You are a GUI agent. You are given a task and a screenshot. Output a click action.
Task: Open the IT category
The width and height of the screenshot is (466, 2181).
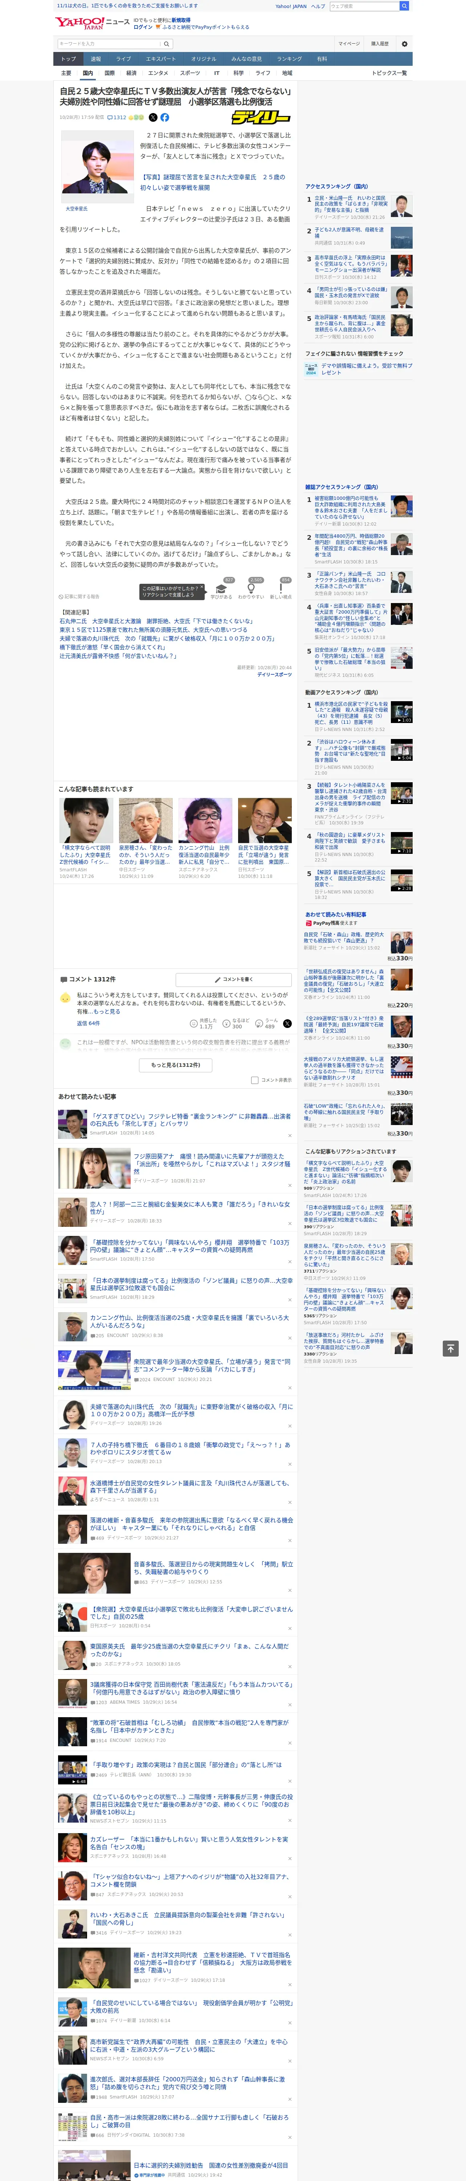(217, 73)
